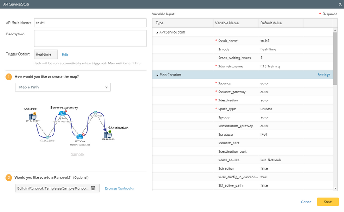
Task: Click the BSTX.Core router icon
Action: click(x=79, y=136)
